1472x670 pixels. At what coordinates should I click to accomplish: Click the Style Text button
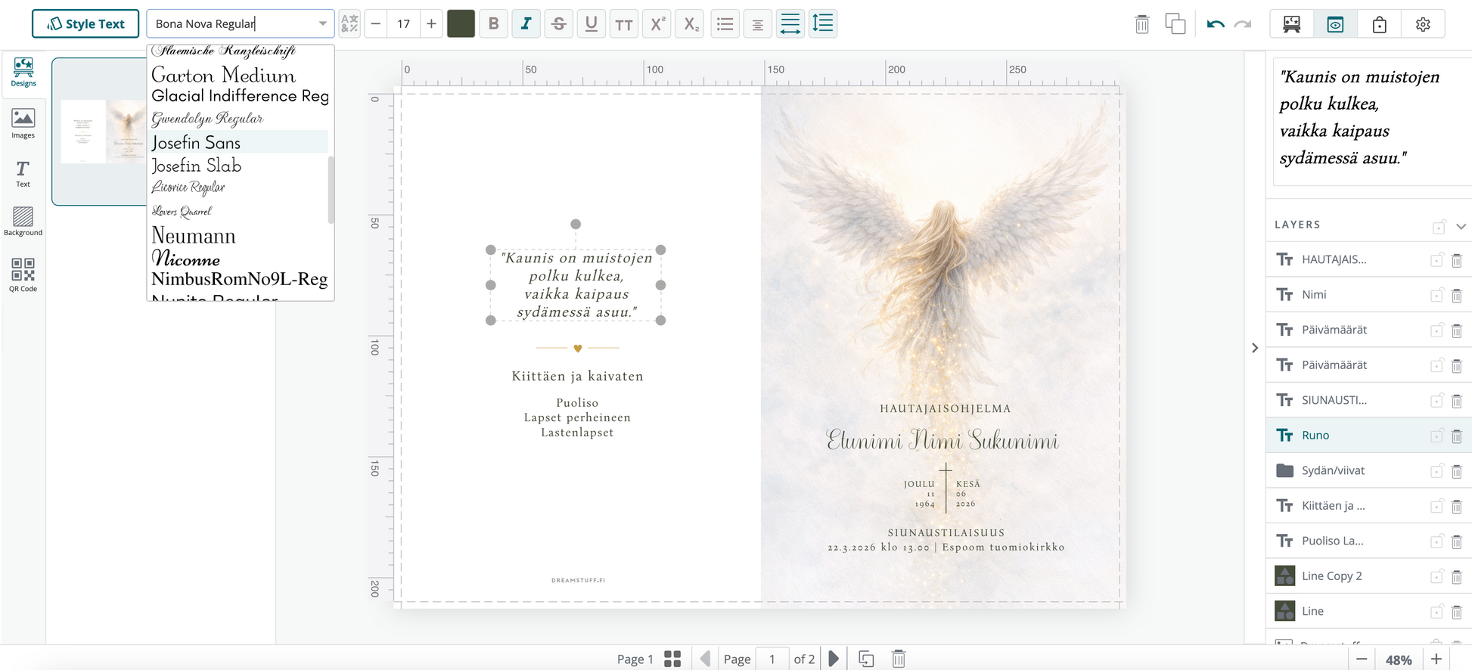(x=85, y=23)
